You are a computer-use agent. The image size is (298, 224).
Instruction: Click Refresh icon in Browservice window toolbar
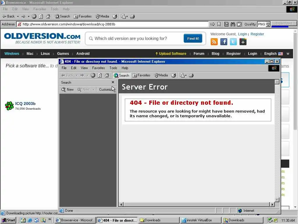point(41,17)
